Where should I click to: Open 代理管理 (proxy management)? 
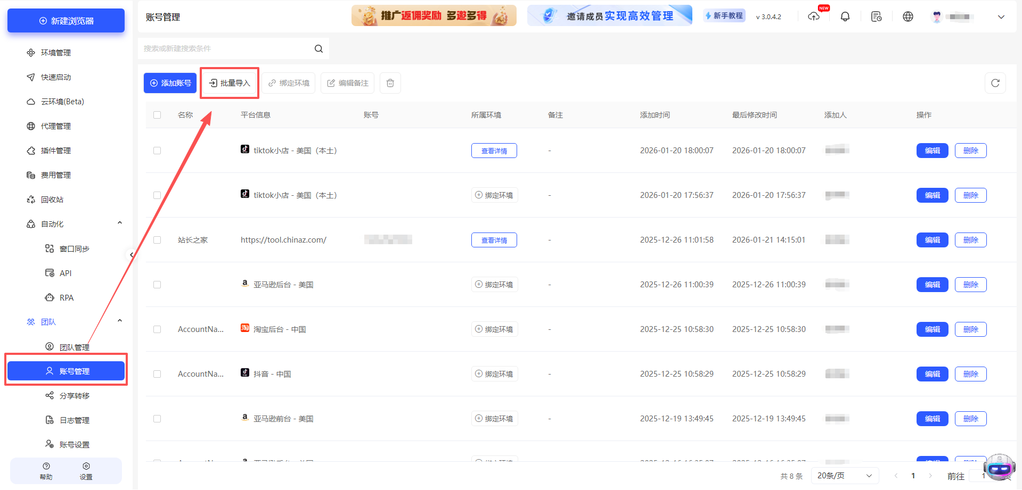(x=56, y=126)
